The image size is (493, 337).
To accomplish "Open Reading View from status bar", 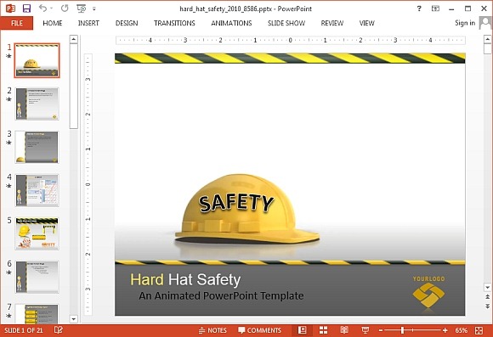I will point(344,330).
